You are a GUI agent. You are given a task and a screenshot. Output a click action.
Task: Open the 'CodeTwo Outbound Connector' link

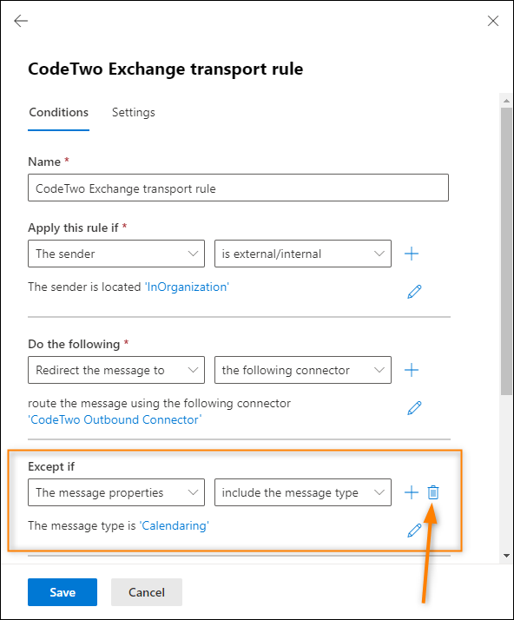(x=115, y=419)
